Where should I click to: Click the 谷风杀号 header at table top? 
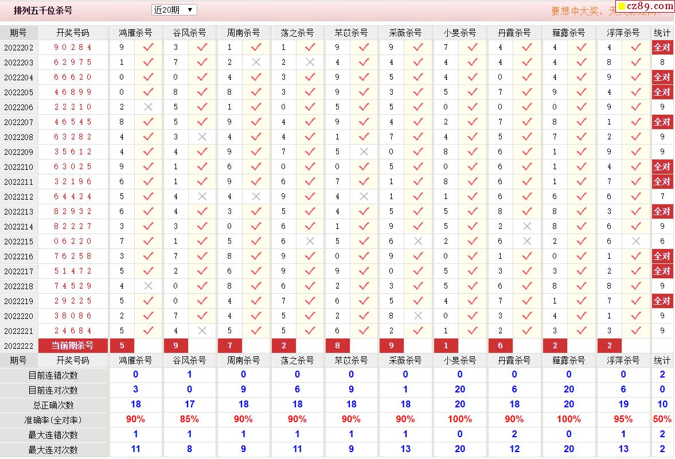coord(189,33)
